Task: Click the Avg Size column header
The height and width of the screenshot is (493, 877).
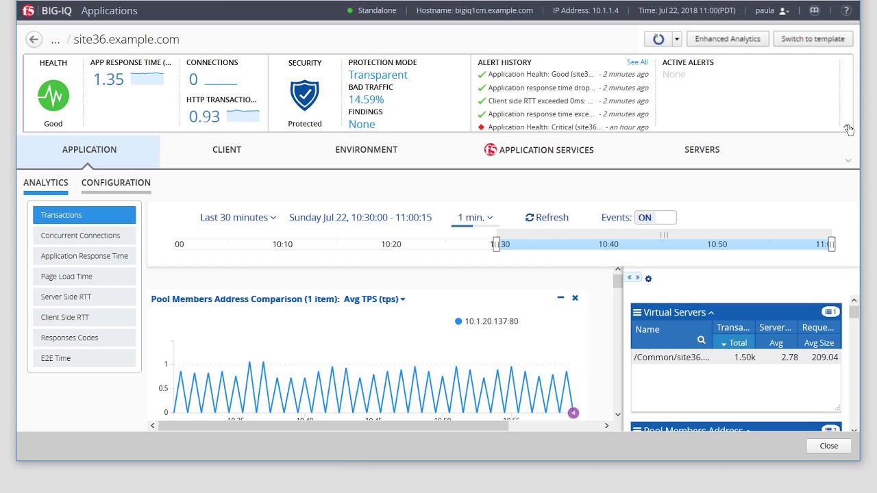Action: coord(819,343)
